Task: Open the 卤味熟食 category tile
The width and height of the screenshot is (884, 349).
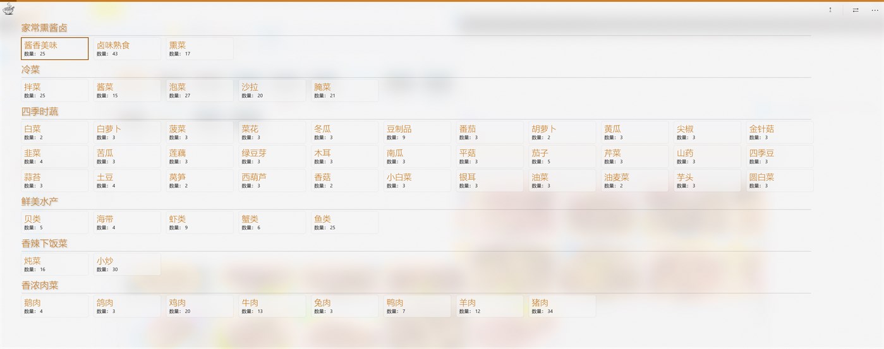Action: tap(127, 49)
